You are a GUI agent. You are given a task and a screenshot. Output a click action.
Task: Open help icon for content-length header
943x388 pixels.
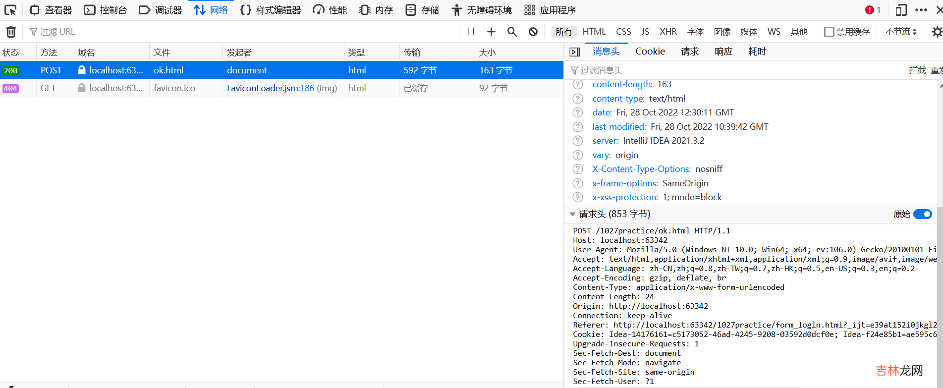(578, 84)
